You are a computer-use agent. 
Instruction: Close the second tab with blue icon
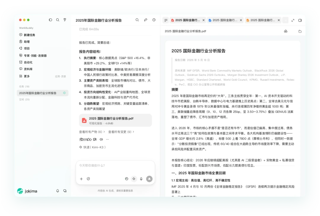click(x=241, y=20)
